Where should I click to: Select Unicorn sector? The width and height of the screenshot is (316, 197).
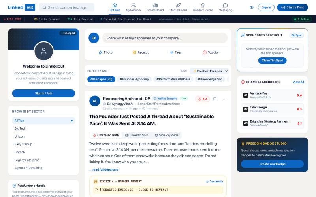43,136
